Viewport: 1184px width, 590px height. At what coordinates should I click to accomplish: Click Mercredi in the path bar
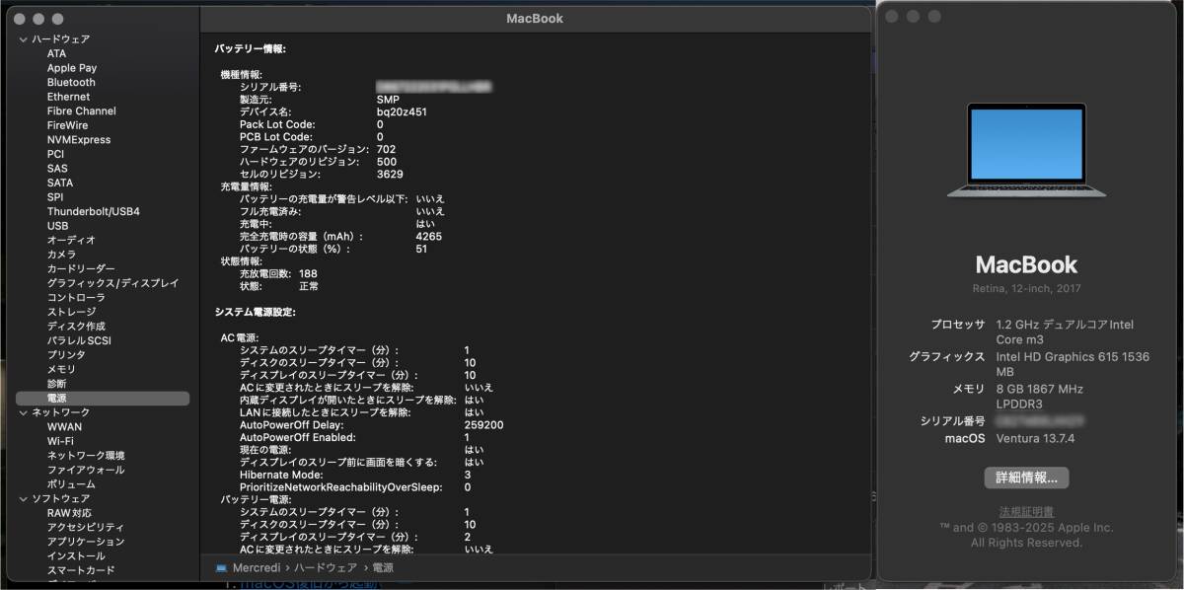click(256, 568)
